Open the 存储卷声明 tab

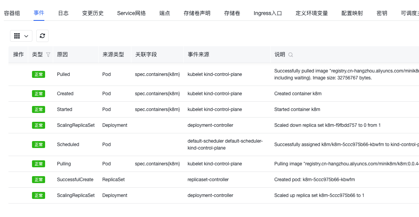point(197,13)
